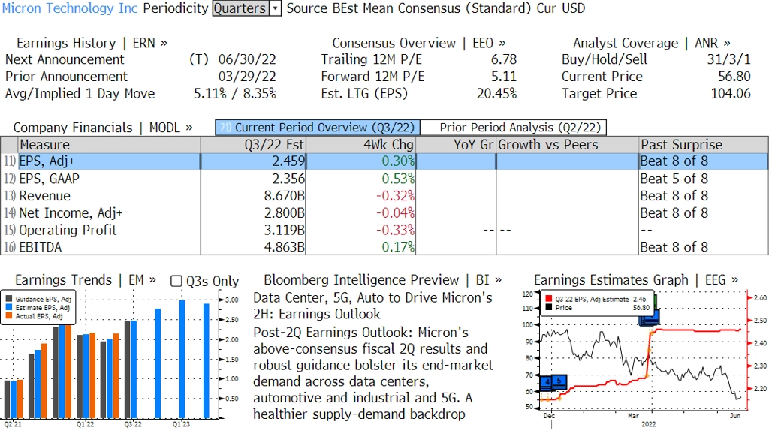Select the Revenue measure row

click(384, 196)
